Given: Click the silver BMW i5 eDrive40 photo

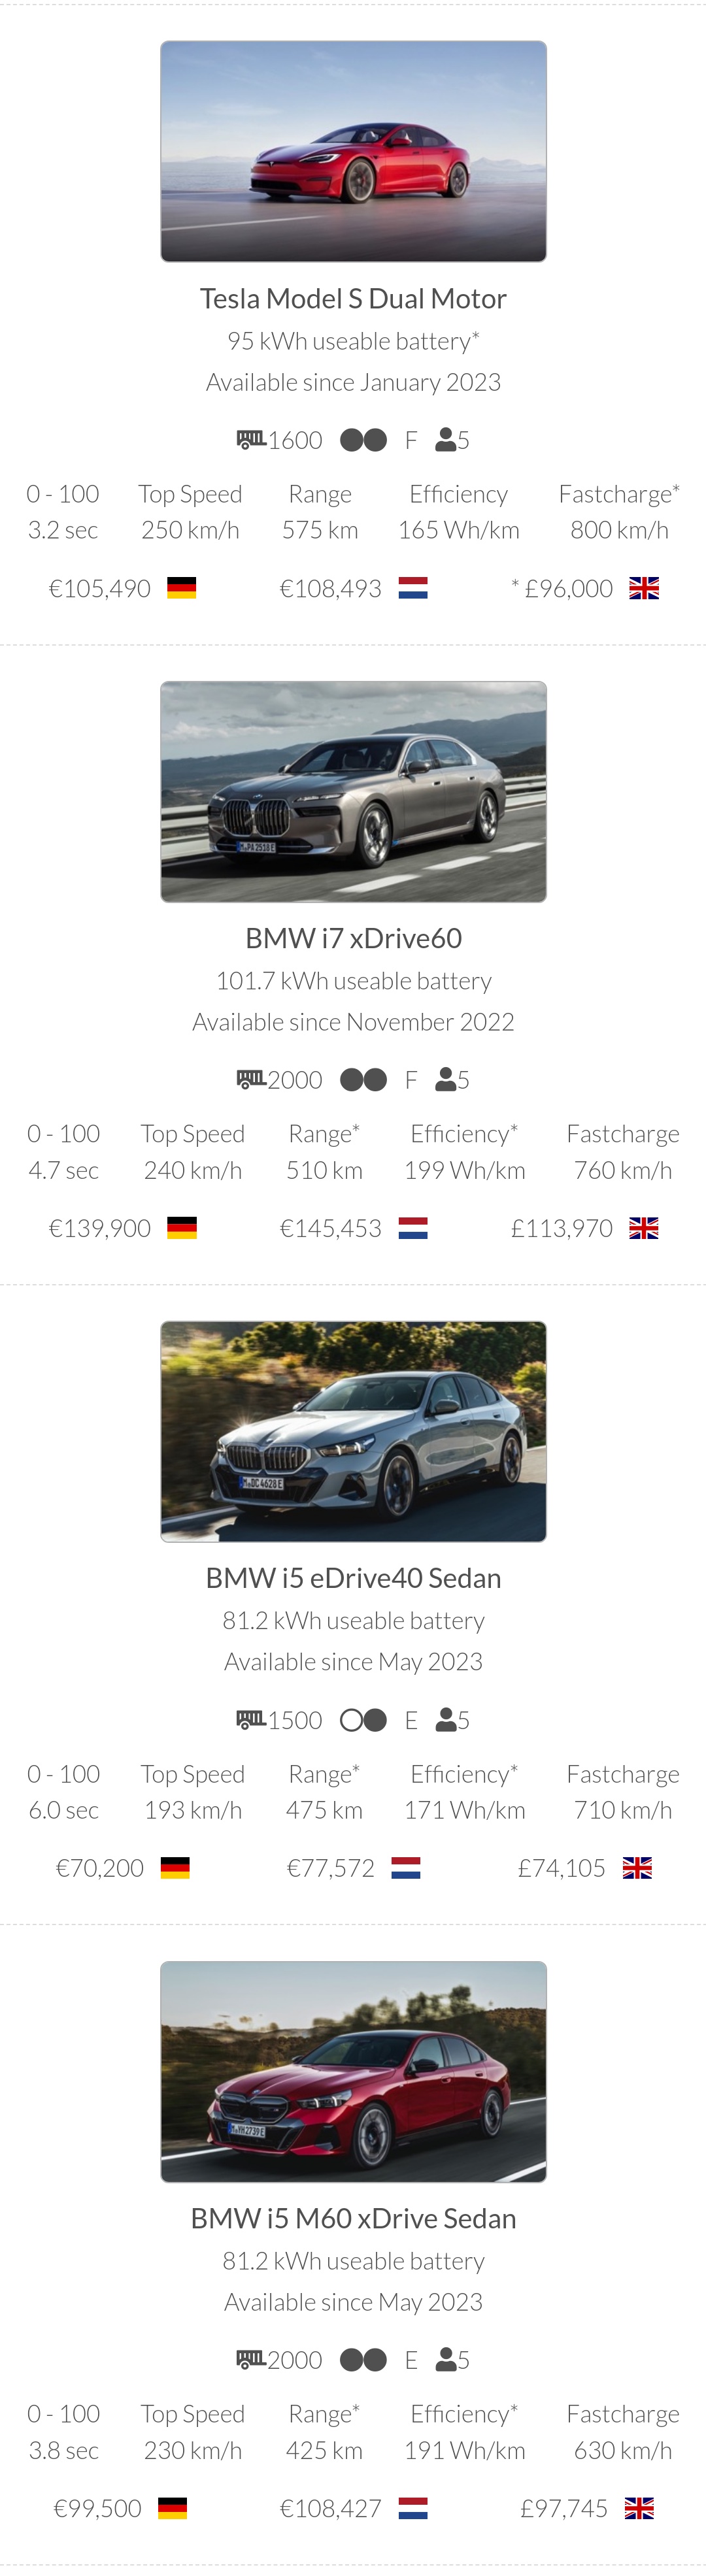Looking at the screenshot, I should coord(353,1432).
